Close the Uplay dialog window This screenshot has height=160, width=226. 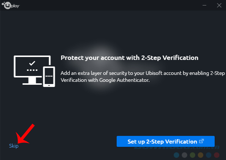(219, 5)
